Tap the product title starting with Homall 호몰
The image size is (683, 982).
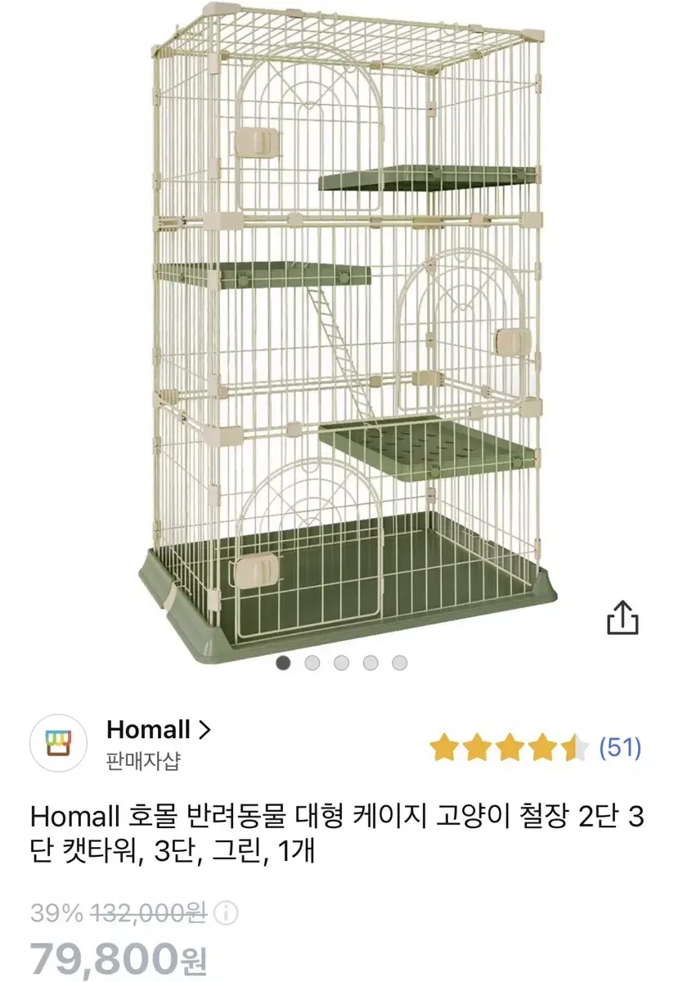point(337,835)
